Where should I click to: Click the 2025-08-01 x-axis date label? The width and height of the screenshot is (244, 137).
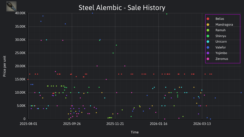[28, 124]
